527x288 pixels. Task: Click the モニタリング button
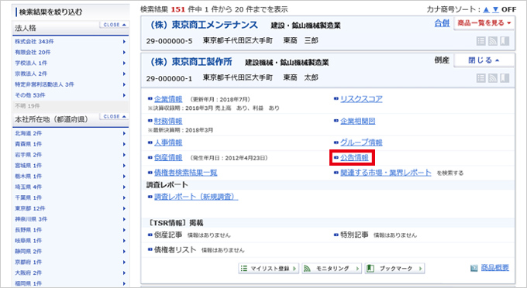[x=332, y=269]
